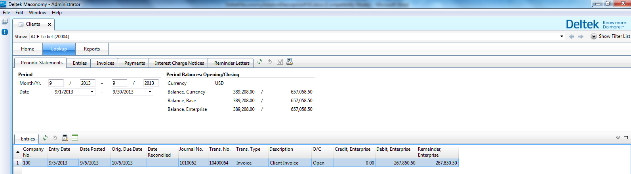The width and height of the screenshot is (631, 174).
Task: Click the print preview icon in the top toolbar
Action: 290,62
